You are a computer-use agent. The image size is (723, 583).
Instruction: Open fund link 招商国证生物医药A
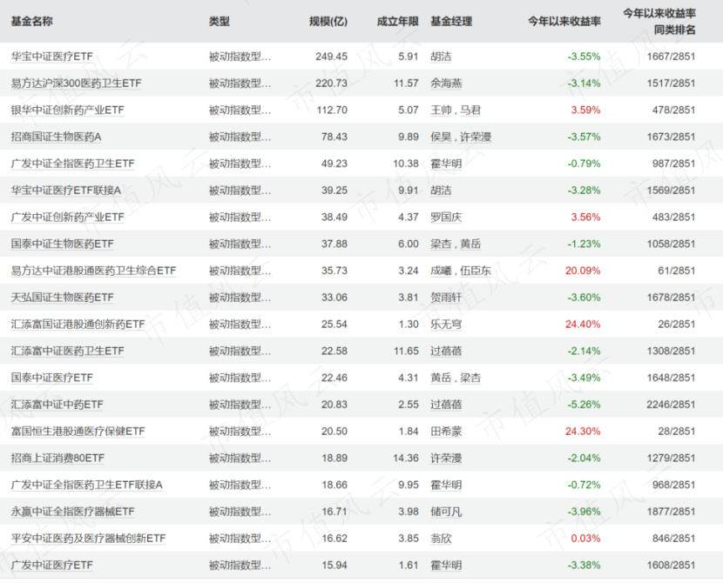click(57, 137)
